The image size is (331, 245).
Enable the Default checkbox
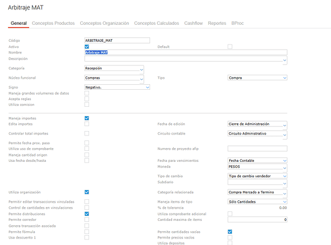point(230,46)
